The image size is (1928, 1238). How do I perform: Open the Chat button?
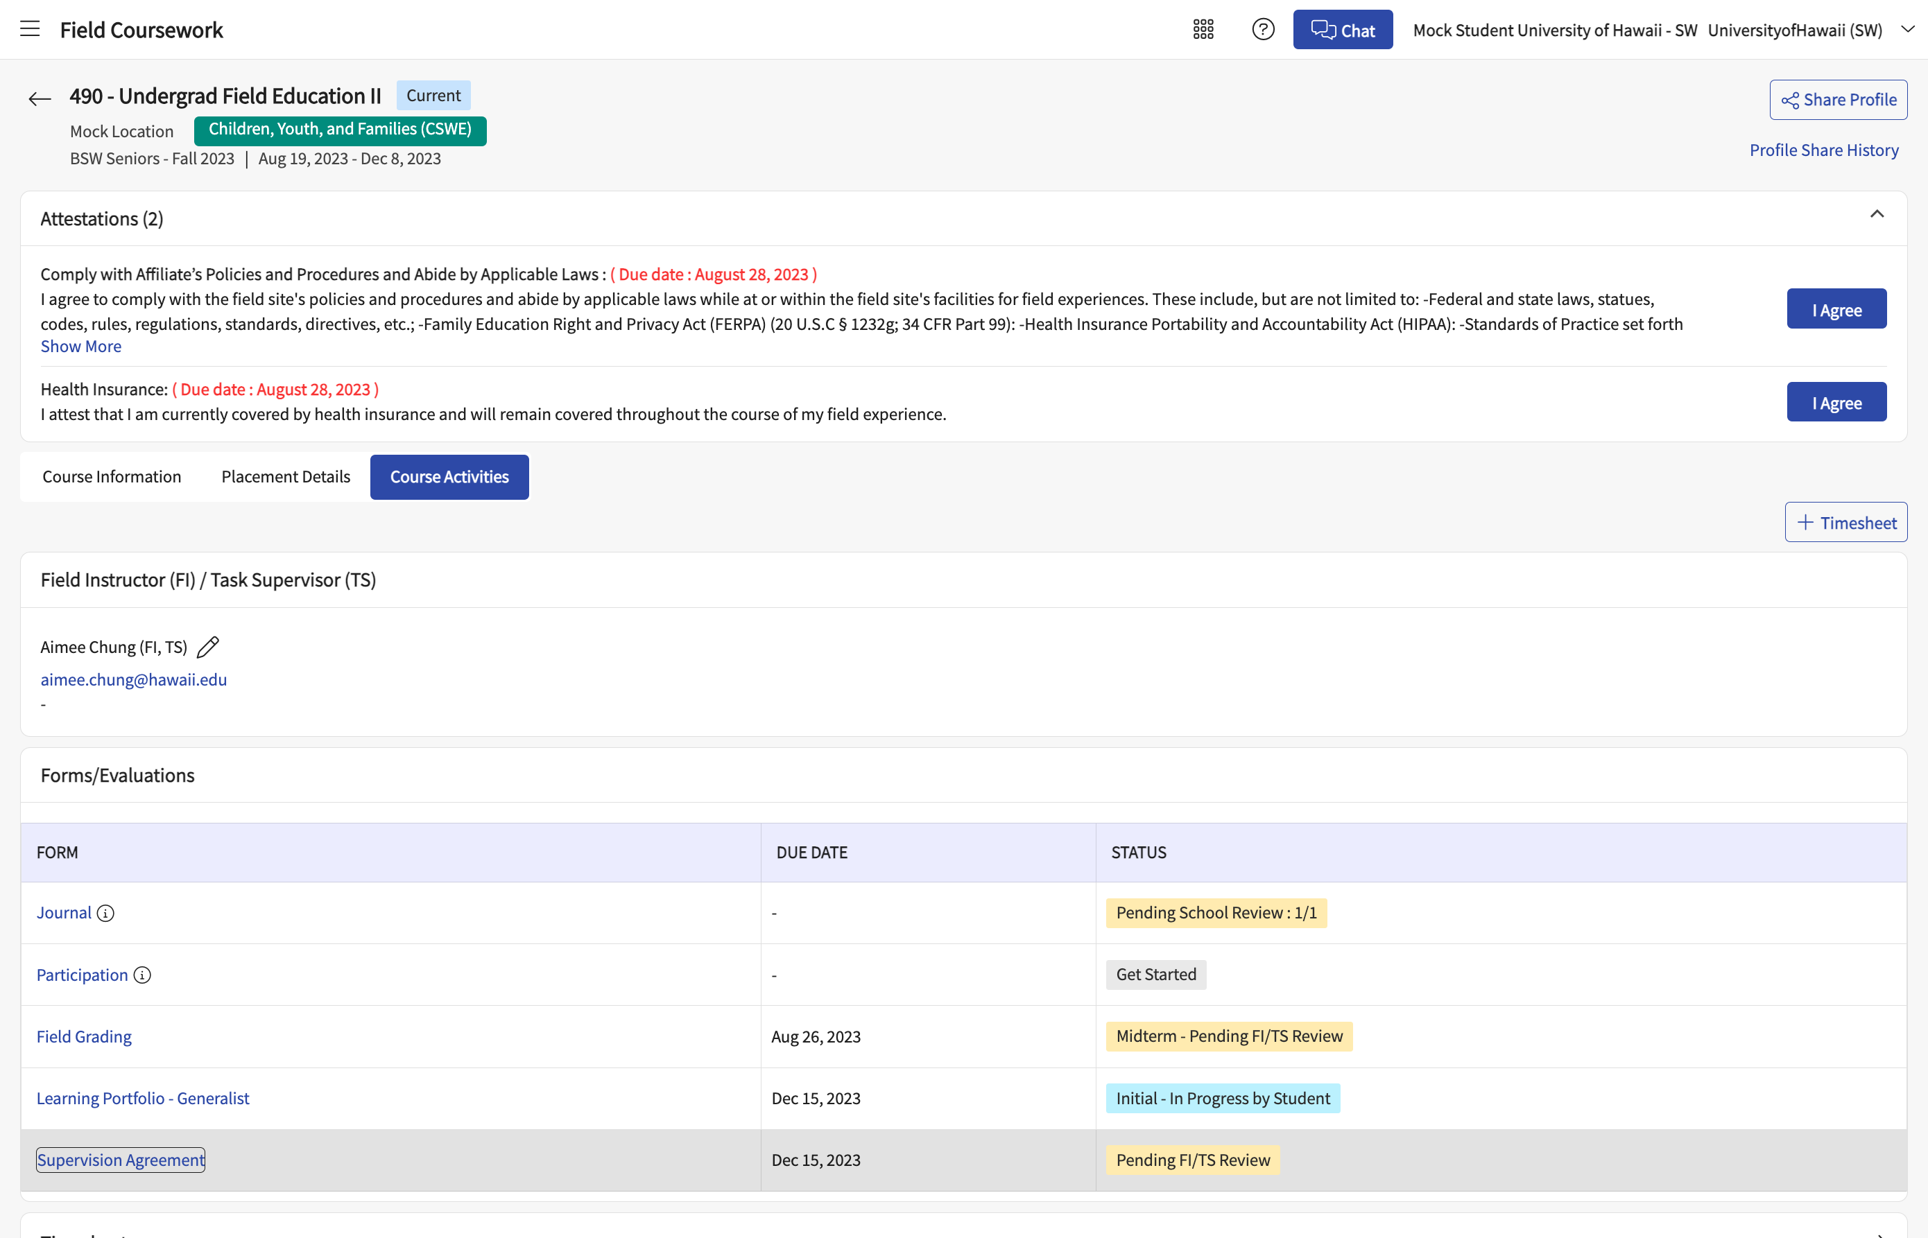(x=1343, y=30)
